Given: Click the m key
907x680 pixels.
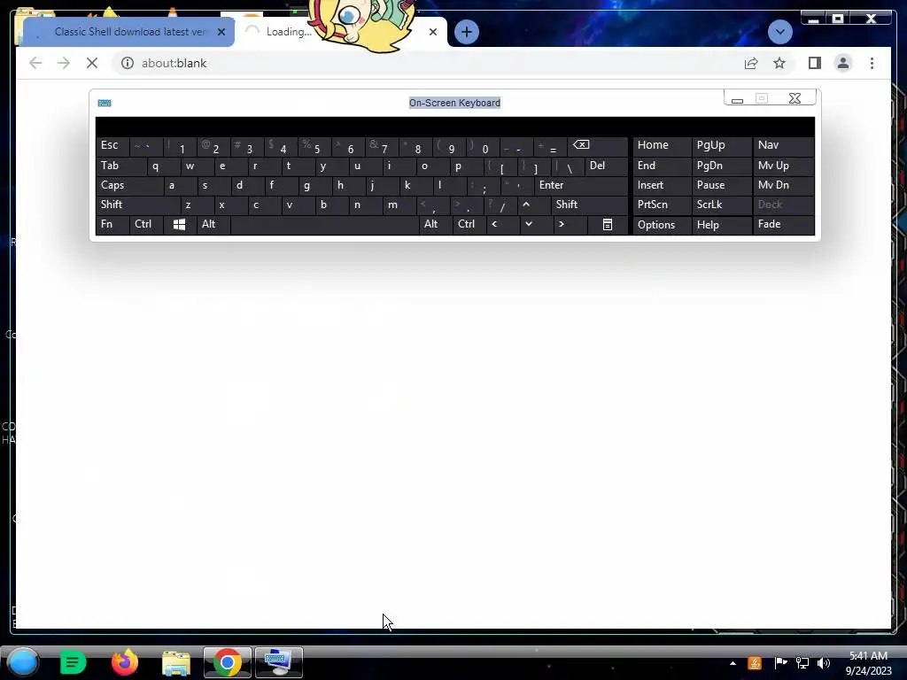Looking at the screenshot, I should click(399, 205).
